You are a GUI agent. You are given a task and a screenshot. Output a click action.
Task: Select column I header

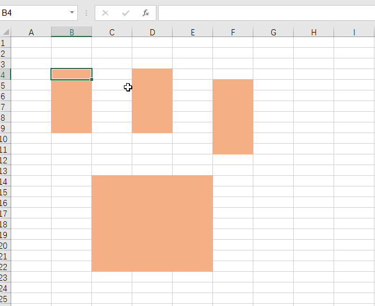pos(354,32)
